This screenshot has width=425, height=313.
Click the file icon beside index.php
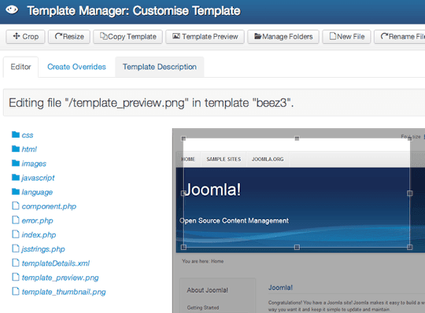tap(16, 234)
